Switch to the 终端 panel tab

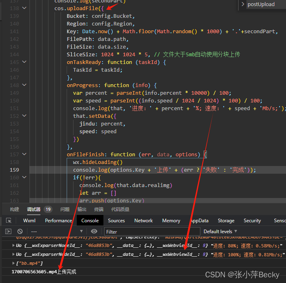(x=99, y=209)
